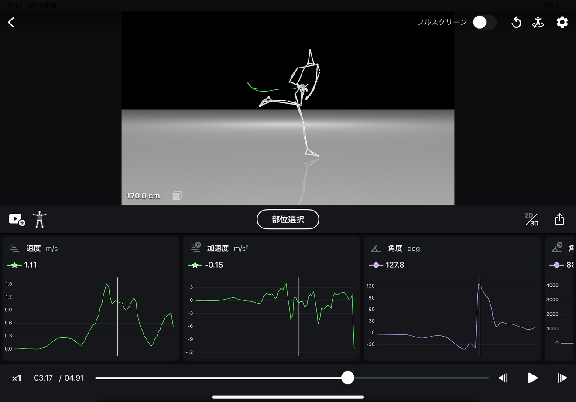Click the reset rotation arrow icon
The image size is (576, 402).
pos(516,22)
